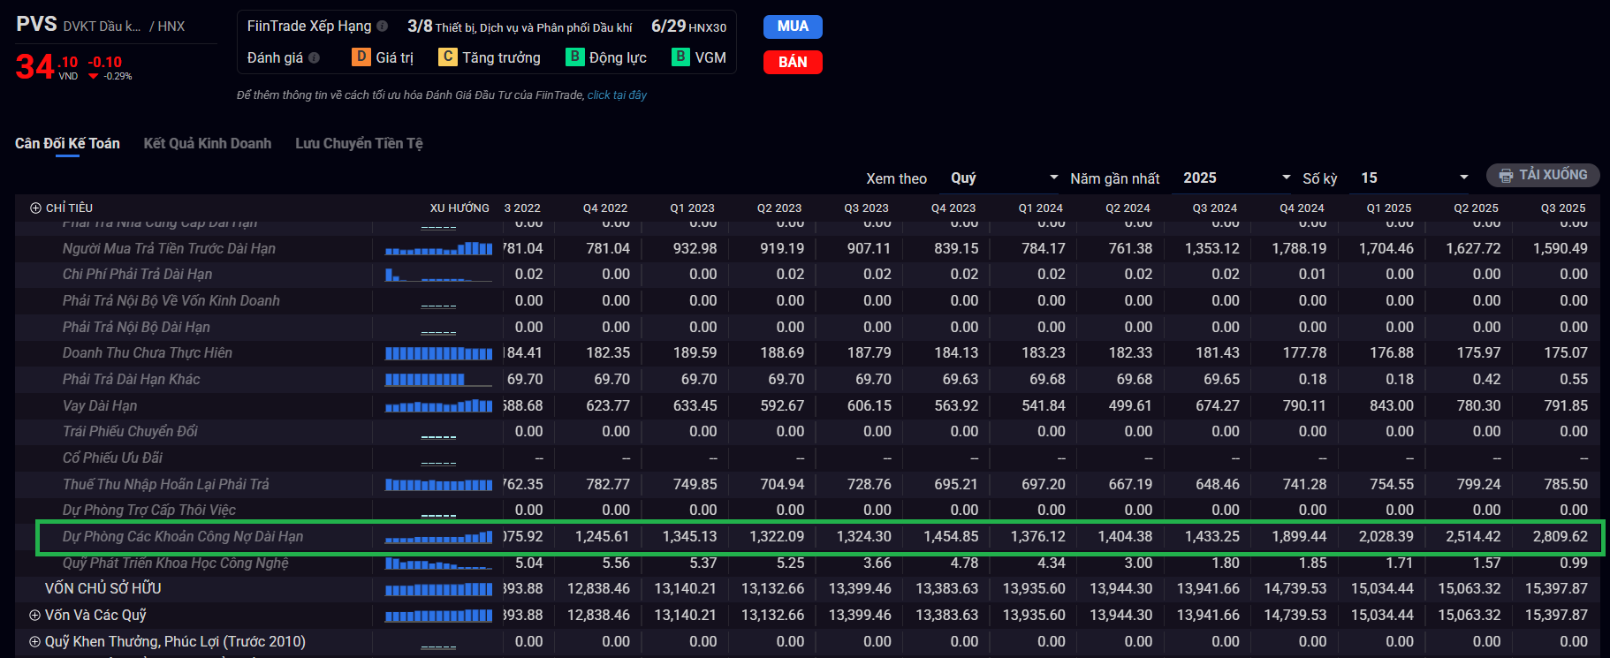Screen dimensions: 1610x658
Task: Click the info icon beside FiinTrade Xếp Hạng
Action: click(x=383, y=26)
